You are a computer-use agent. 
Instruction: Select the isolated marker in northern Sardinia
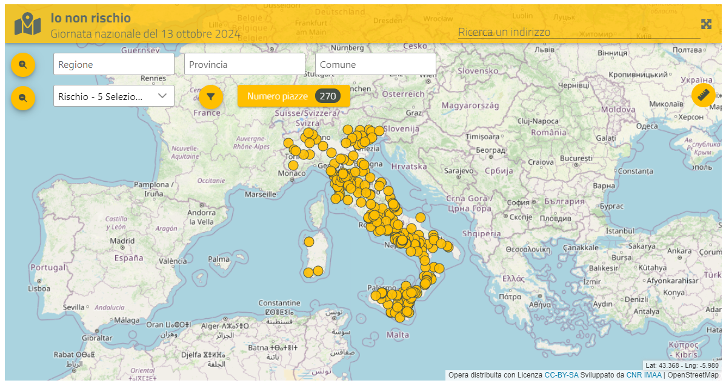[x=308, y=242]
